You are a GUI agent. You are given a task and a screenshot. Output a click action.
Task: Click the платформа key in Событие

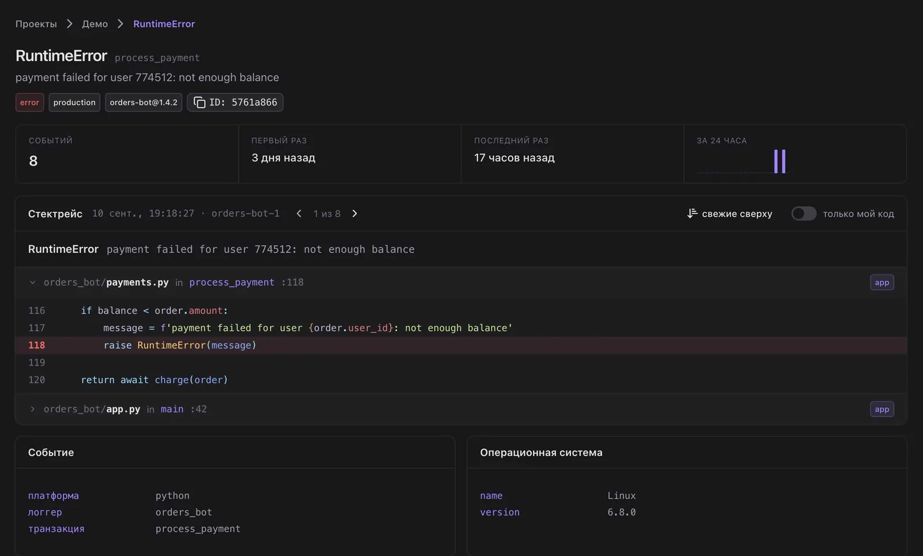pos(54,495)
